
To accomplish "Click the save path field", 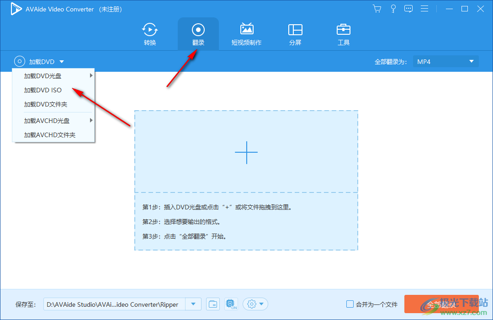I will (x=114, y=304).
